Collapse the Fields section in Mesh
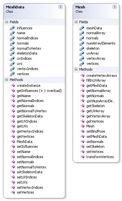This screenshot has height=201, width=122. point(76,22)
